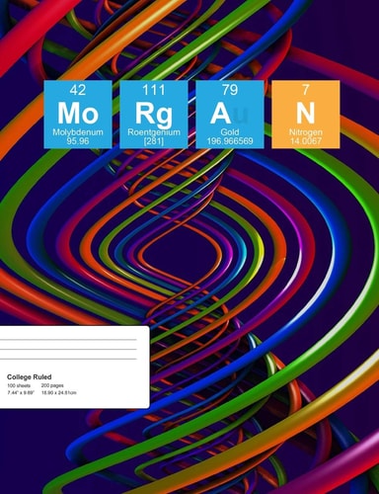Viewport: 379px width, 494px height.
Task: Click the '[281]' atomic mass value
Action: (154, 141)
